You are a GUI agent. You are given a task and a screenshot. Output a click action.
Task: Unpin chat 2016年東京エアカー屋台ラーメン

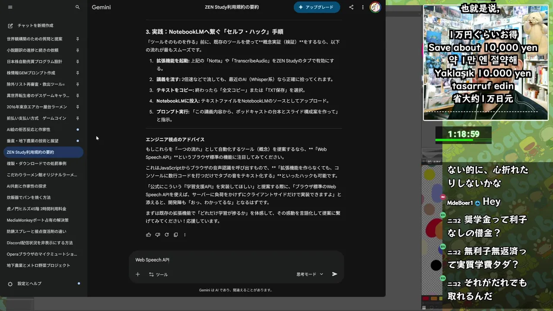[x=78, y=107]
